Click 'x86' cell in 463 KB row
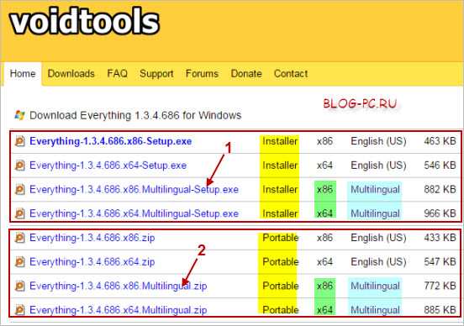Viewport: 464px width, 326px height. click(x=324, y=141)
